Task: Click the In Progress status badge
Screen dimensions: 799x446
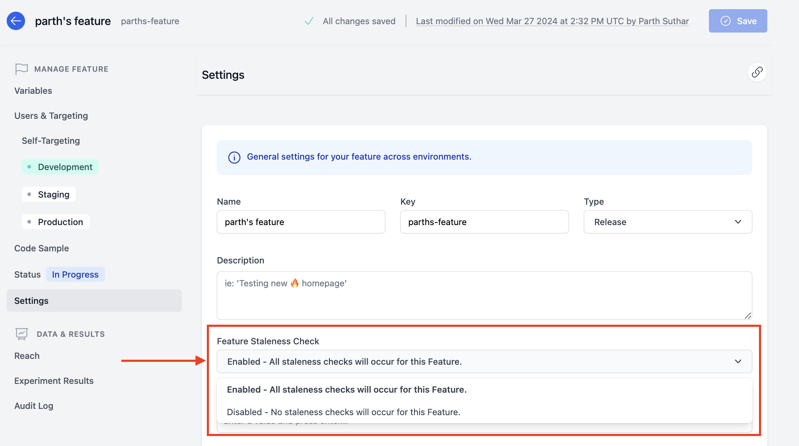Action: tap(75, 274)
